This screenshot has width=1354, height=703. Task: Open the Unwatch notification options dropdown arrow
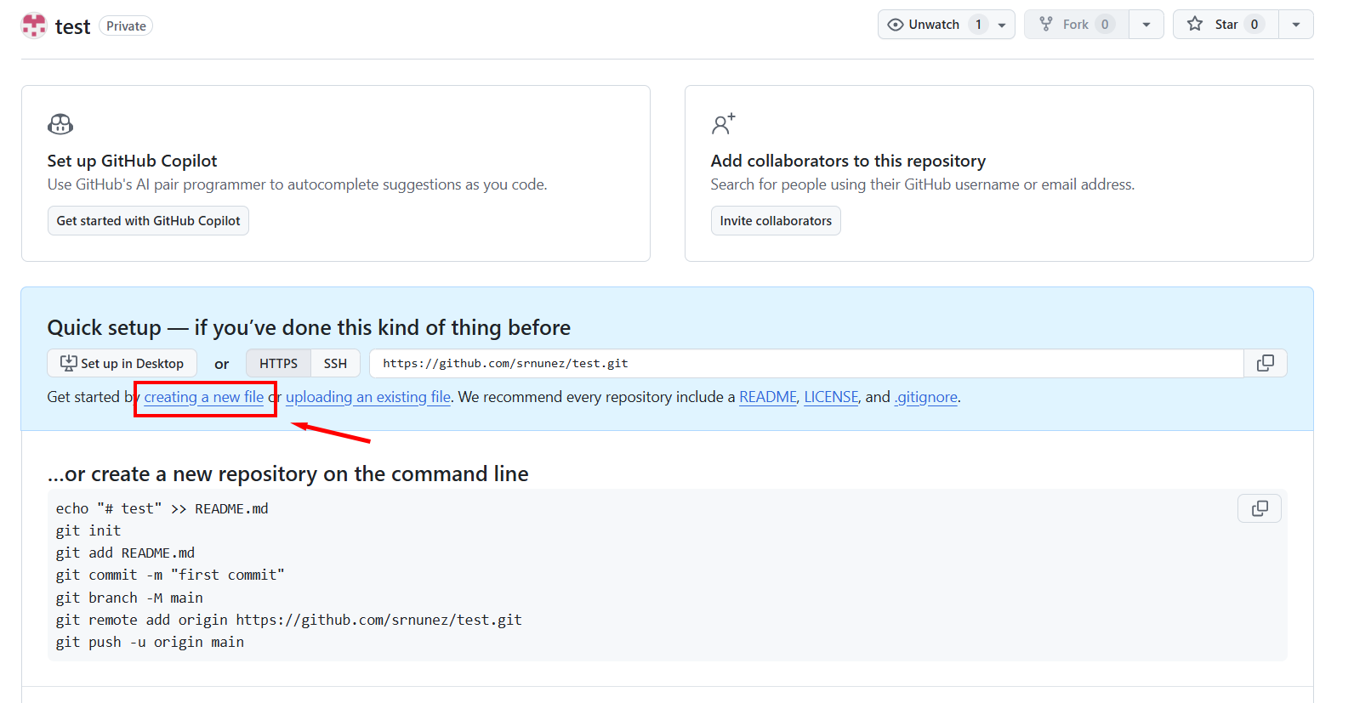1002,25
